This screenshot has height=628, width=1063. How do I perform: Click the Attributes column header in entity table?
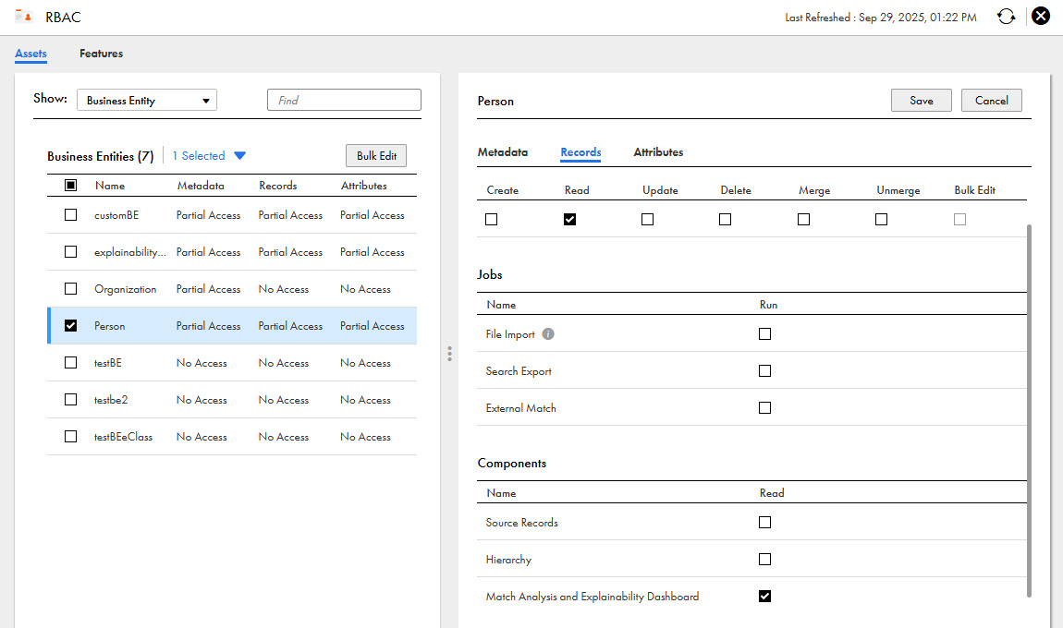364,186
